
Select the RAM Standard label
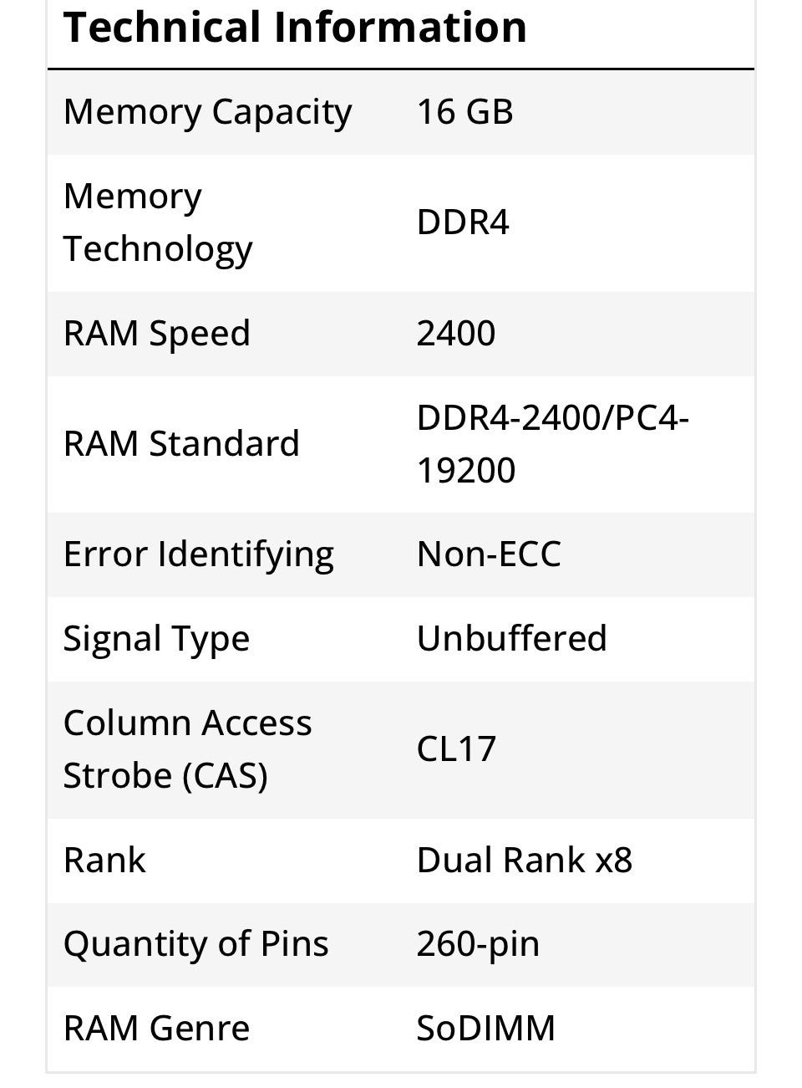181,443
